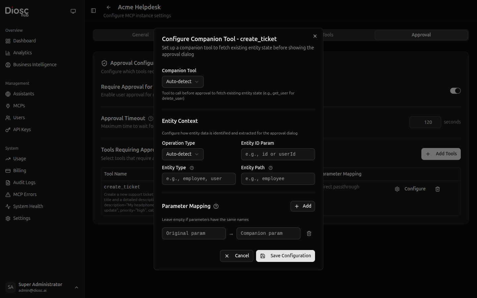Click Save Configuration button

click(x=285, y=256)
